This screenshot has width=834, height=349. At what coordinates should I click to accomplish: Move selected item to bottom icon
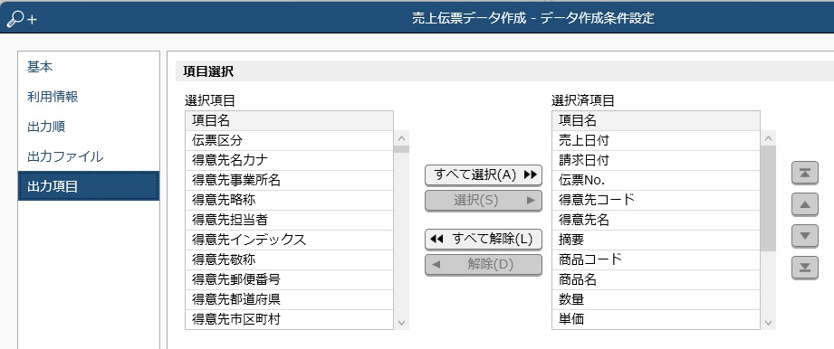point(805,268)
